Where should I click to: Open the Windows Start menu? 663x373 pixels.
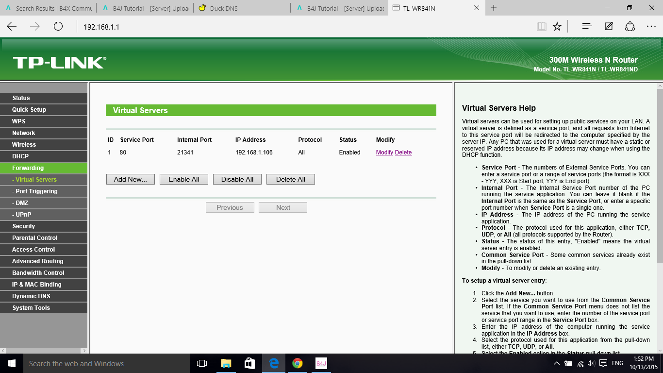coord(11,363)
